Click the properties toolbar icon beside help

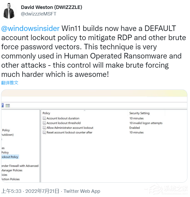coord(8,106)
